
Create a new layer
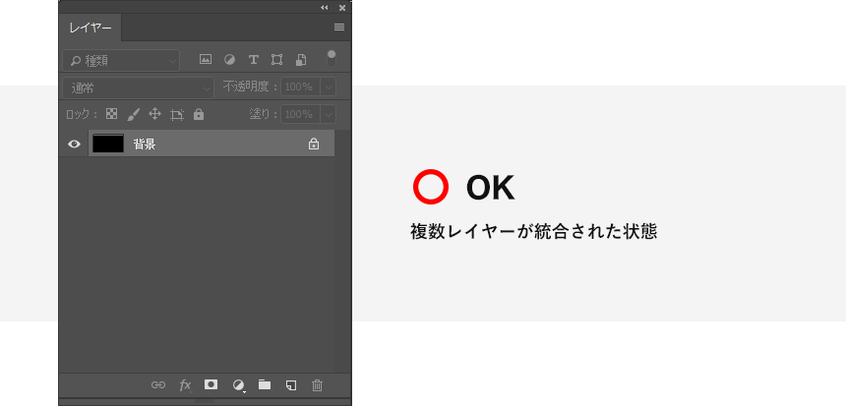click(x=291, y=385)
